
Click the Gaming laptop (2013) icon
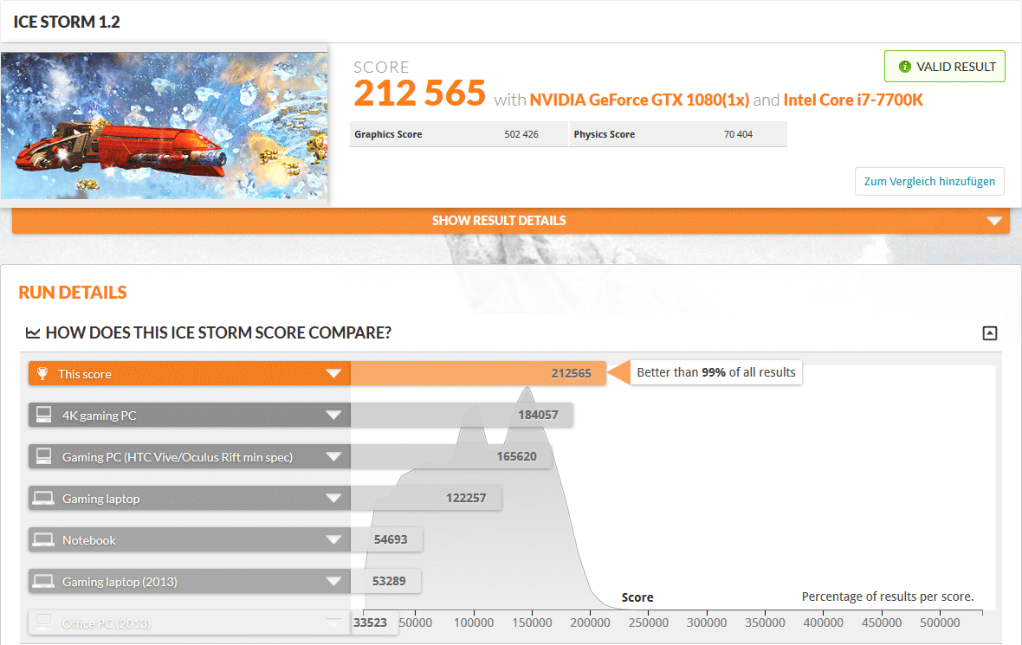(x=42, y=582)
